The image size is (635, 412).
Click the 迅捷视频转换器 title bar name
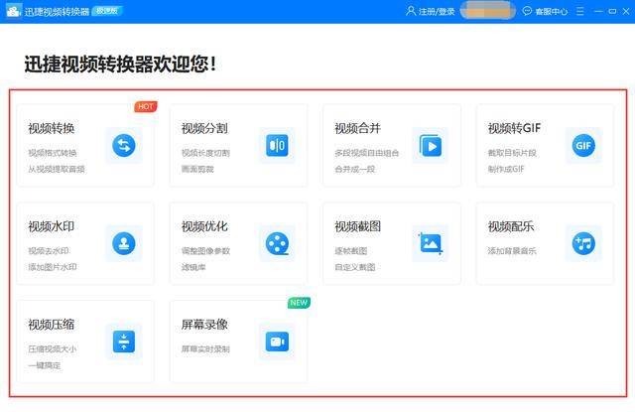pos(57,11)
